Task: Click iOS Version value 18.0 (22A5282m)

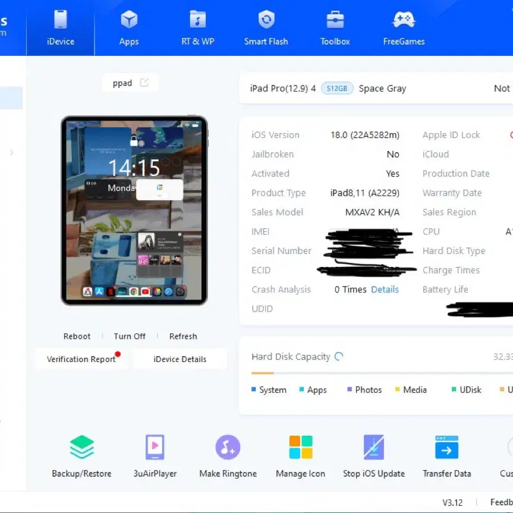Action: [x=365, y=135]
